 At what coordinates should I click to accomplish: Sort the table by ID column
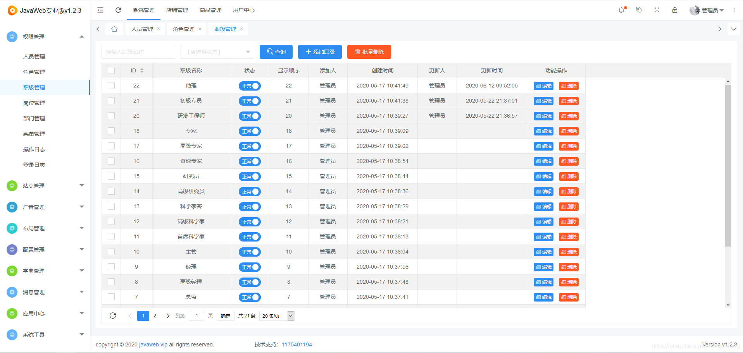pyautogui.click(x=142, y=70)
